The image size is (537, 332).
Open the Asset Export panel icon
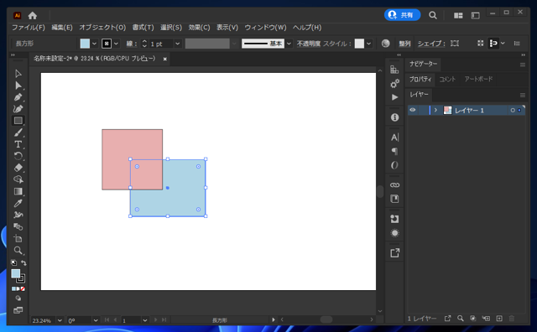tap(394, 253)
